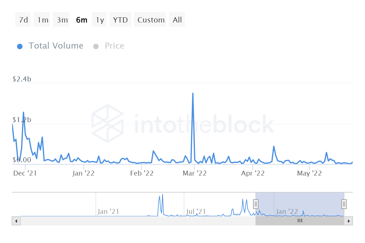This screenshot has height=243, width=365.
Task: Toggle Total Volume series visibility
Action: coord(56,46)
